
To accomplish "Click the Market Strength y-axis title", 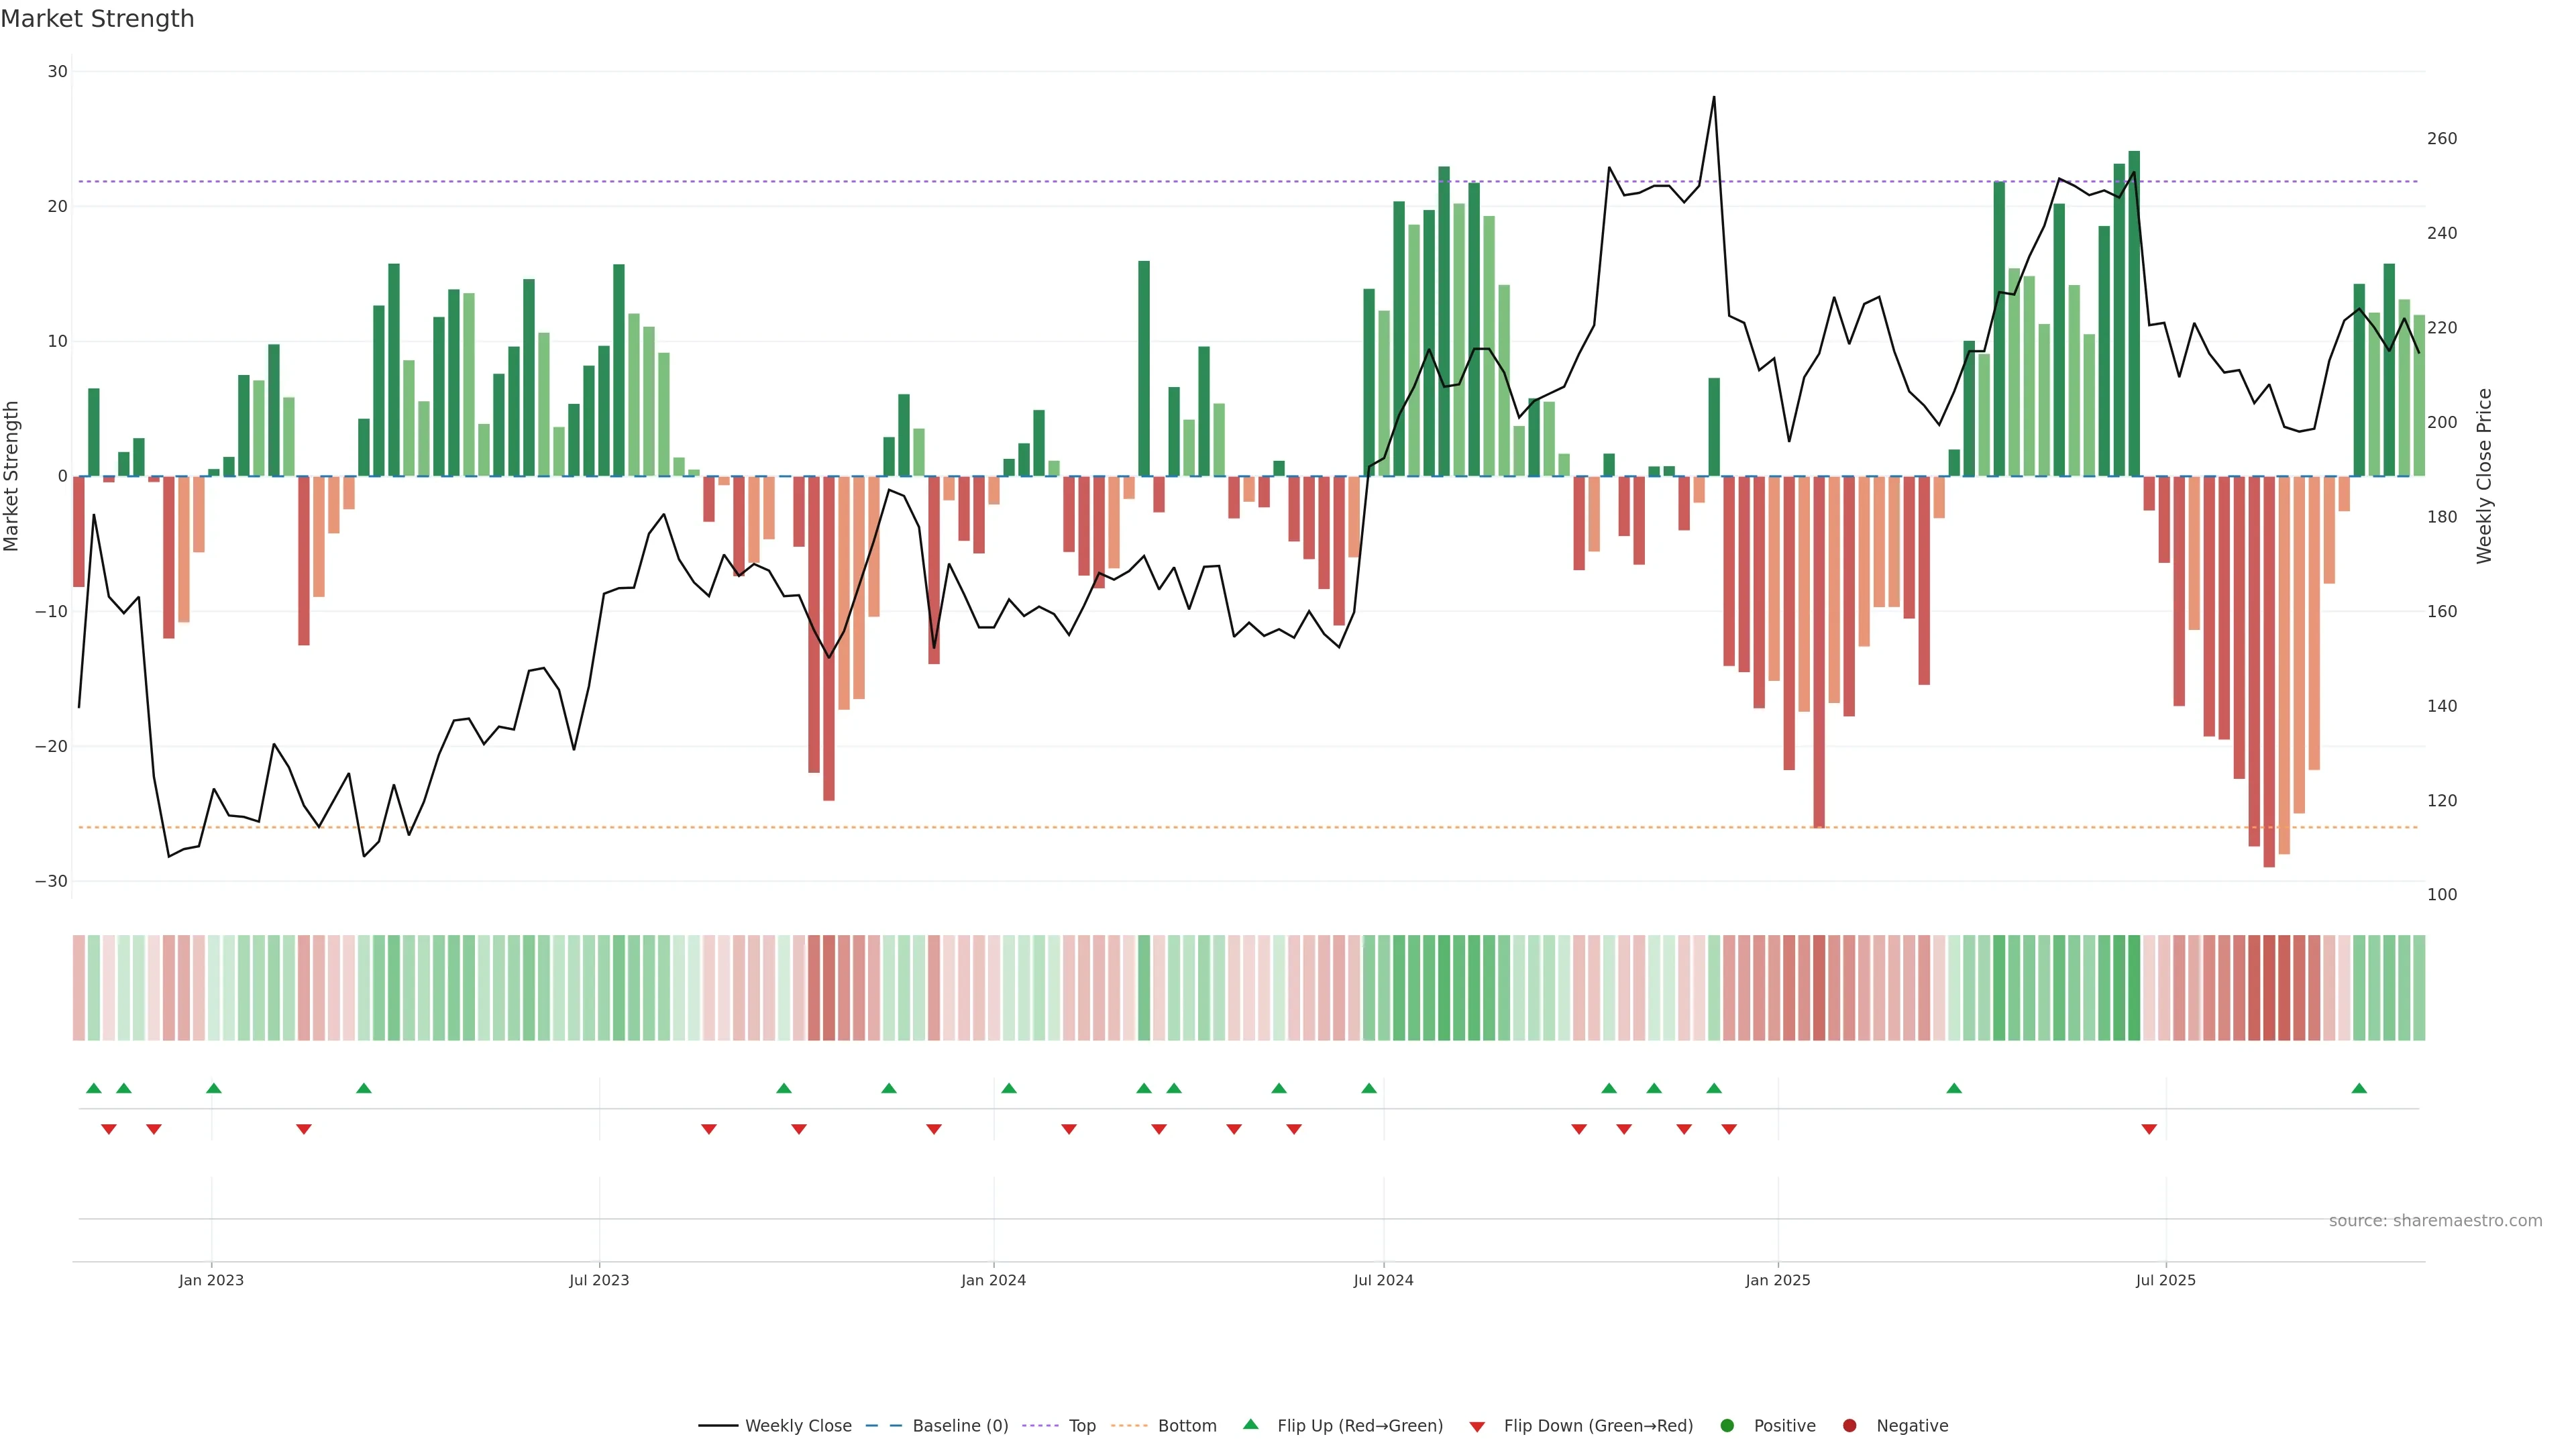I will [12, 476].
